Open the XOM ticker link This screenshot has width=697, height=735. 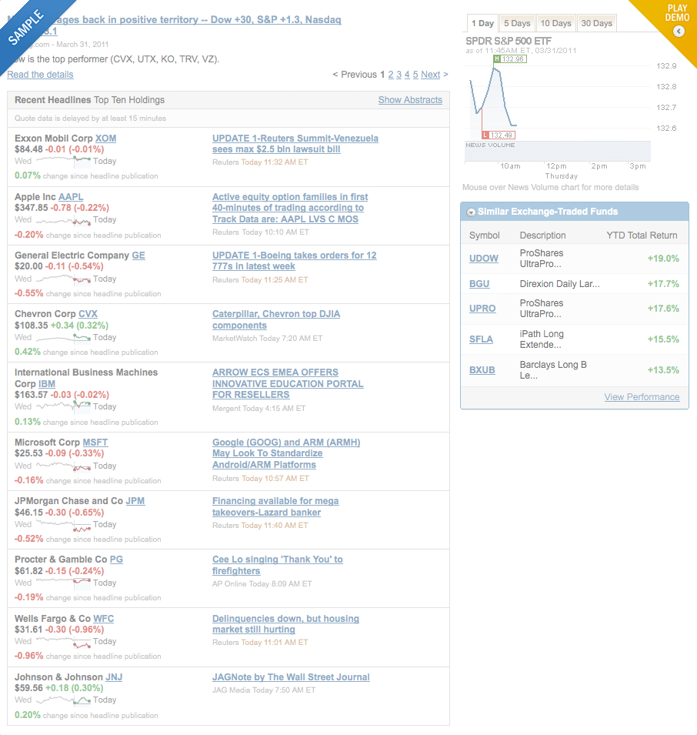[106, 139]
